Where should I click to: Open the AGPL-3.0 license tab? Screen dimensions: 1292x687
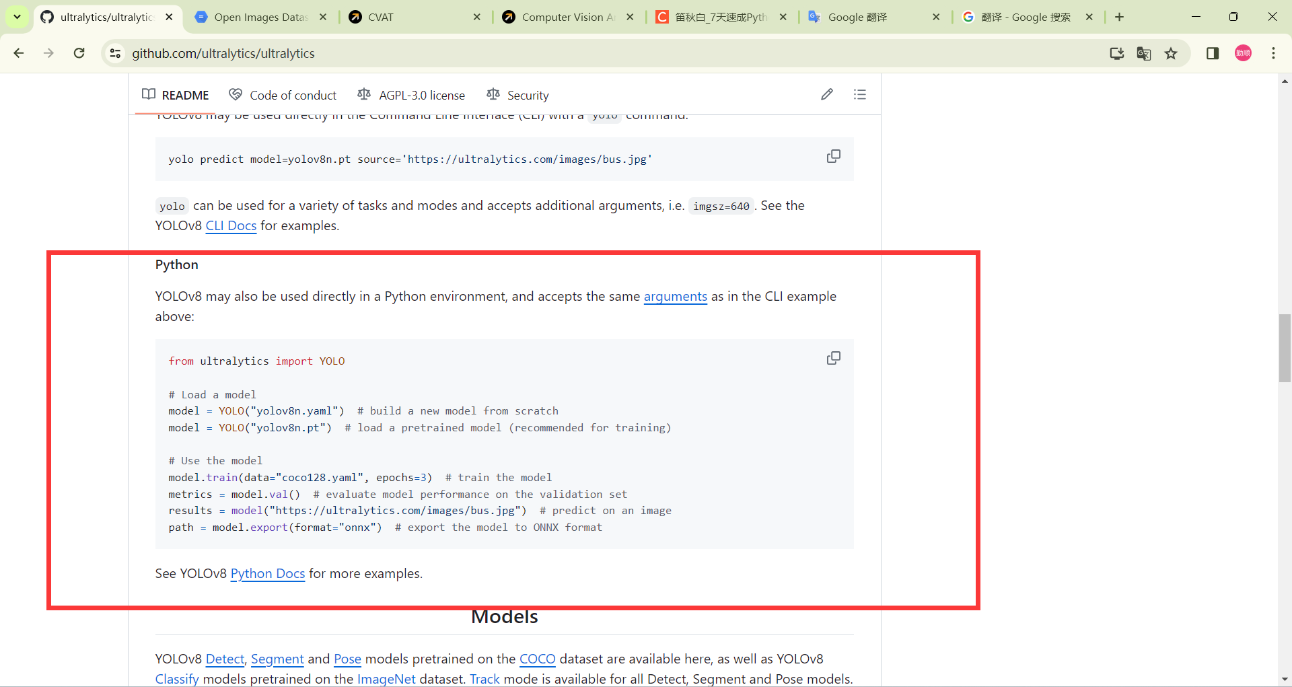coord(411,95)
